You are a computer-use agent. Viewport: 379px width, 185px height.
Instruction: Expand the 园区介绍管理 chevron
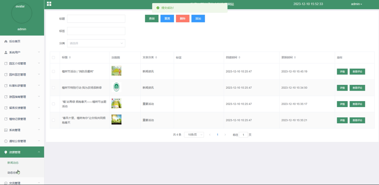coord(39,63)
